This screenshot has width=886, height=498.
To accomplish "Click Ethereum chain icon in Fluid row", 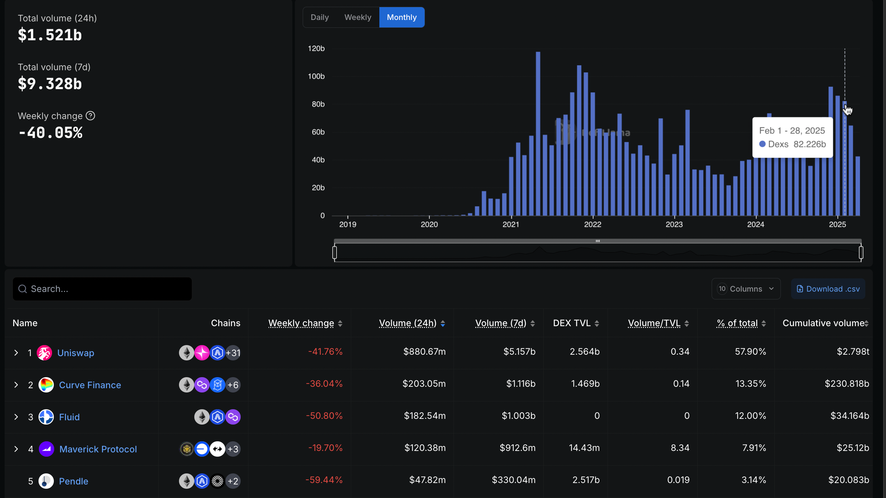I will click(x=202, y=417).
